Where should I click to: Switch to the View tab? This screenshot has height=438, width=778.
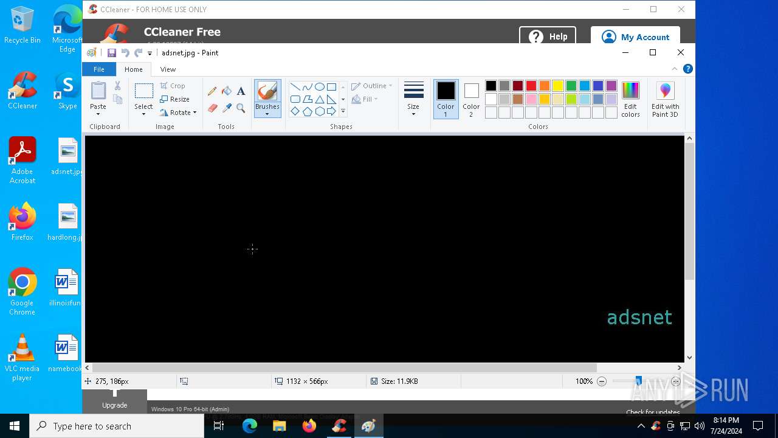(168, 69)
